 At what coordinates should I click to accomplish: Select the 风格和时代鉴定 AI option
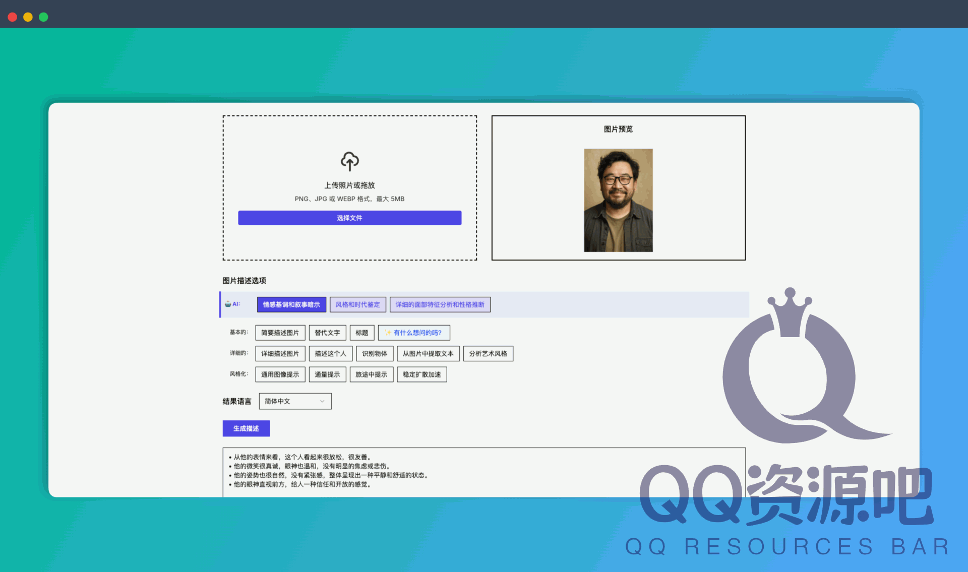[357, 304]
